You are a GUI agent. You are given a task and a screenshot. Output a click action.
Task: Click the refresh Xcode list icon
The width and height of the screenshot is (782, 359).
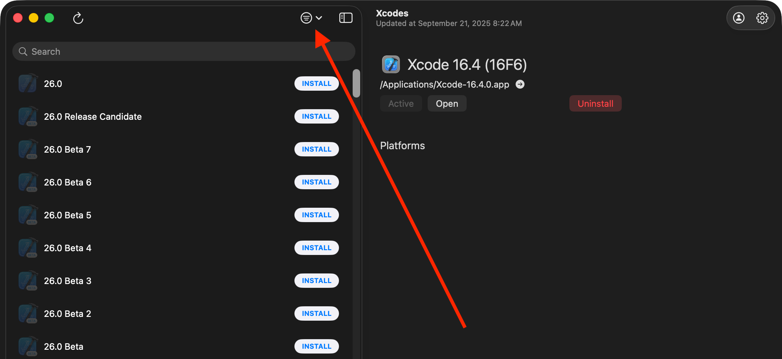[x=78, y=18]
